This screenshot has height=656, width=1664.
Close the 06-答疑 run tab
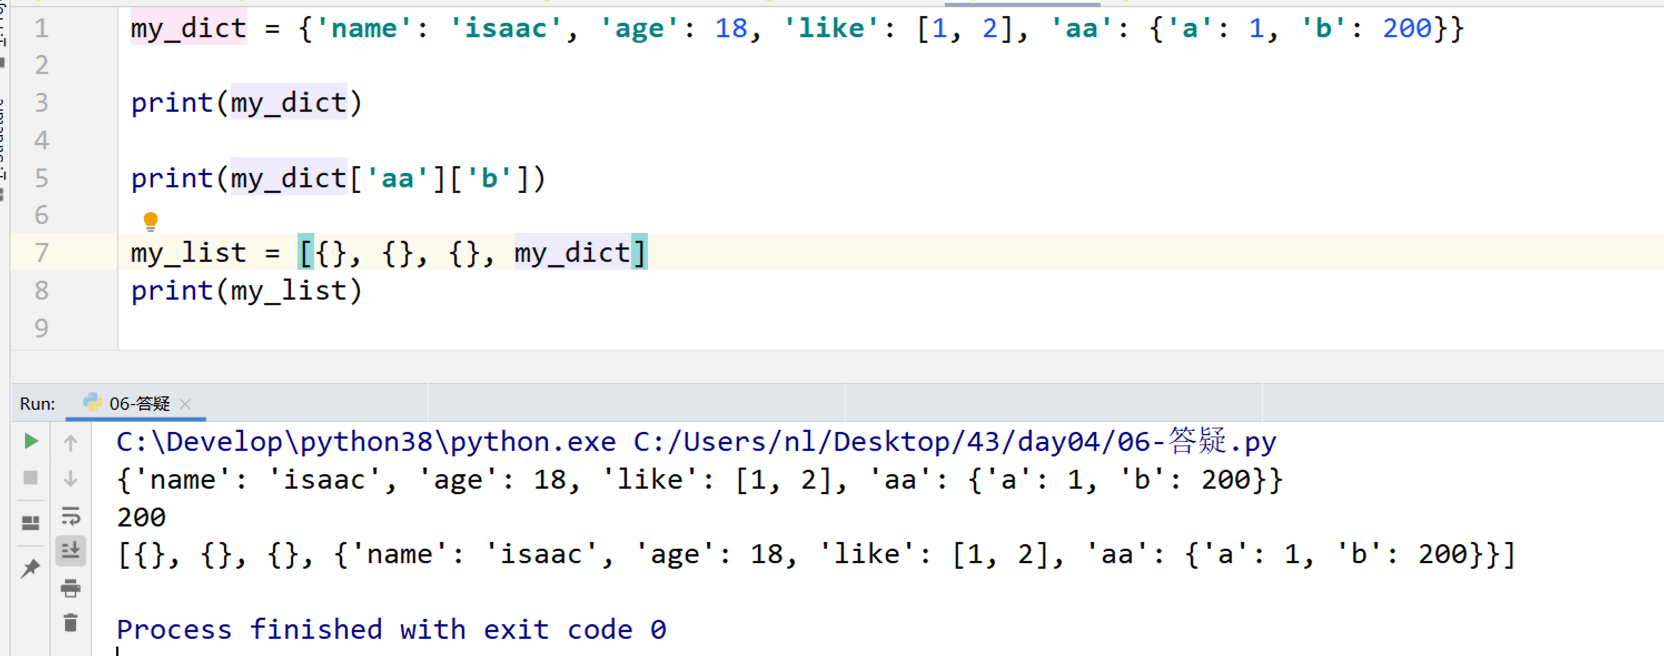coord(185,404)
